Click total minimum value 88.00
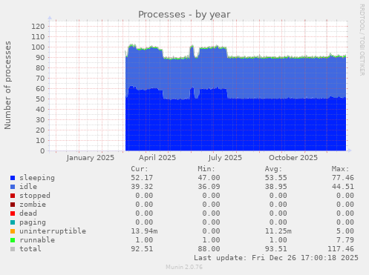The width and height of the screenshot is (369, 275). (209, 249)
